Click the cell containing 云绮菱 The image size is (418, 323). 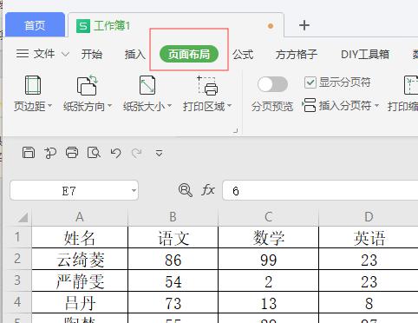pos(80,259)
